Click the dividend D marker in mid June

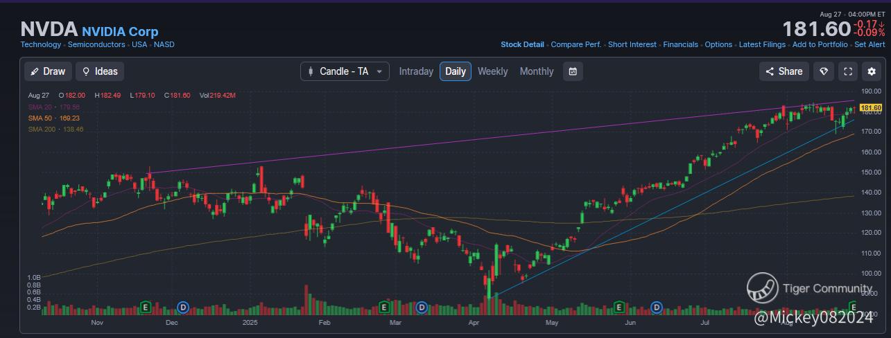(x=657, y=307)
